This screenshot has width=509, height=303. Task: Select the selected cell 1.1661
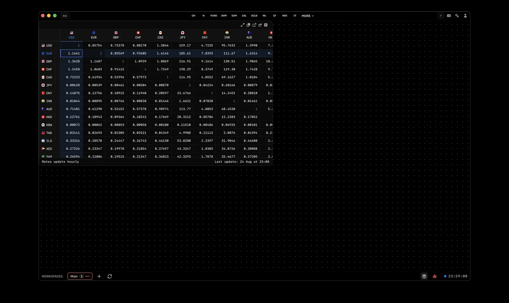click(x=72, y=53)
